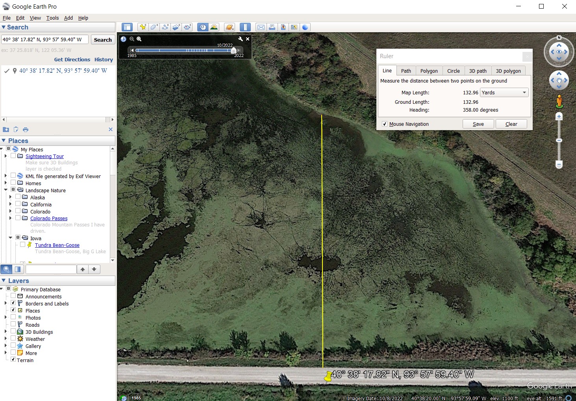Click the Search button
Image resolution: width=576 pixels, height=401 pixels.
point(103,40)
